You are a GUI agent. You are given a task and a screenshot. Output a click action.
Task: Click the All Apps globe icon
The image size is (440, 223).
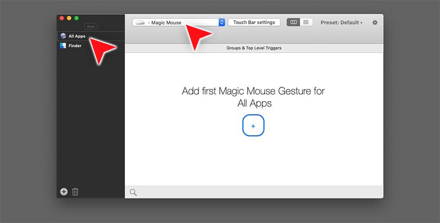tap(63, 36)
